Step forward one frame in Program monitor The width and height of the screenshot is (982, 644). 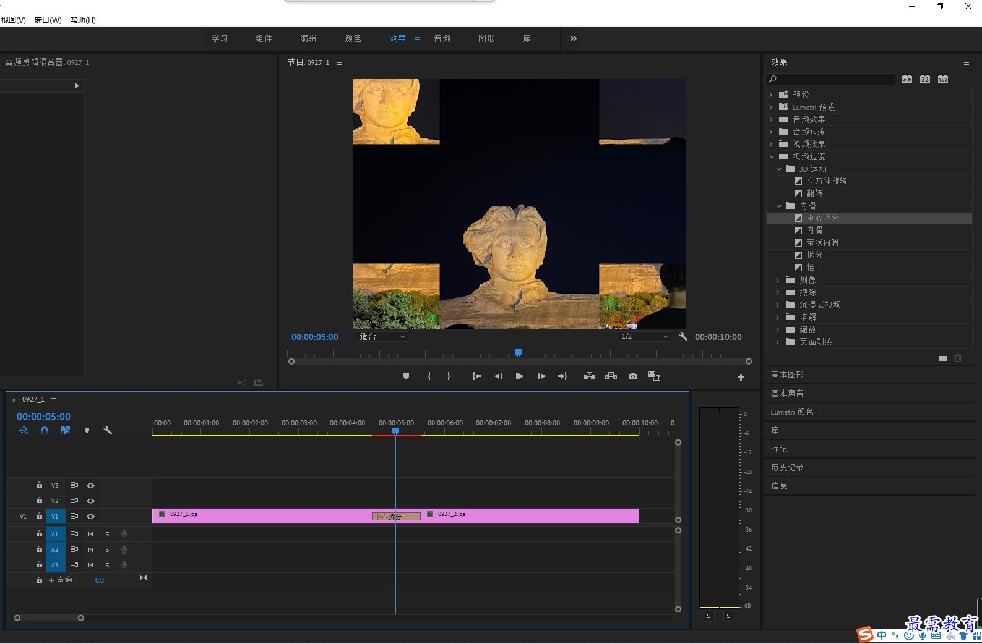pyautogui.click(x=541, y=376)
